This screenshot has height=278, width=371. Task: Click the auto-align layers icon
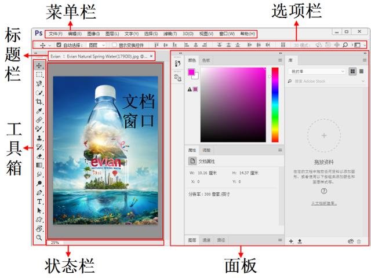283,45
